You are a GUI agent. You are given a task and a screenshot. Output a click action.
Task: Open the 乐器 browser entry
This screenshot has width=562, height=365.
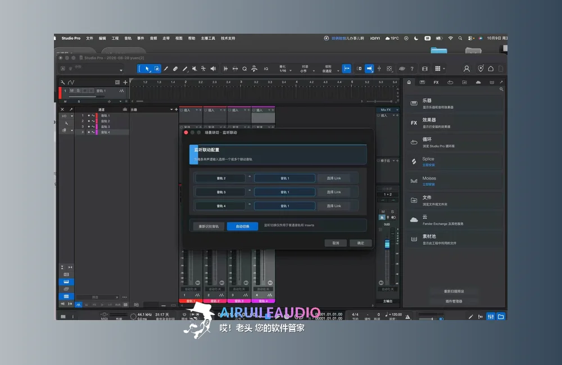click(454, 103)
